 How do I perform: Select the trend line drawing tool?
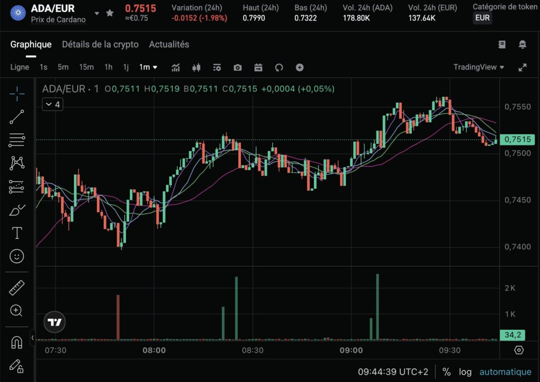click(x=16, y=117)
